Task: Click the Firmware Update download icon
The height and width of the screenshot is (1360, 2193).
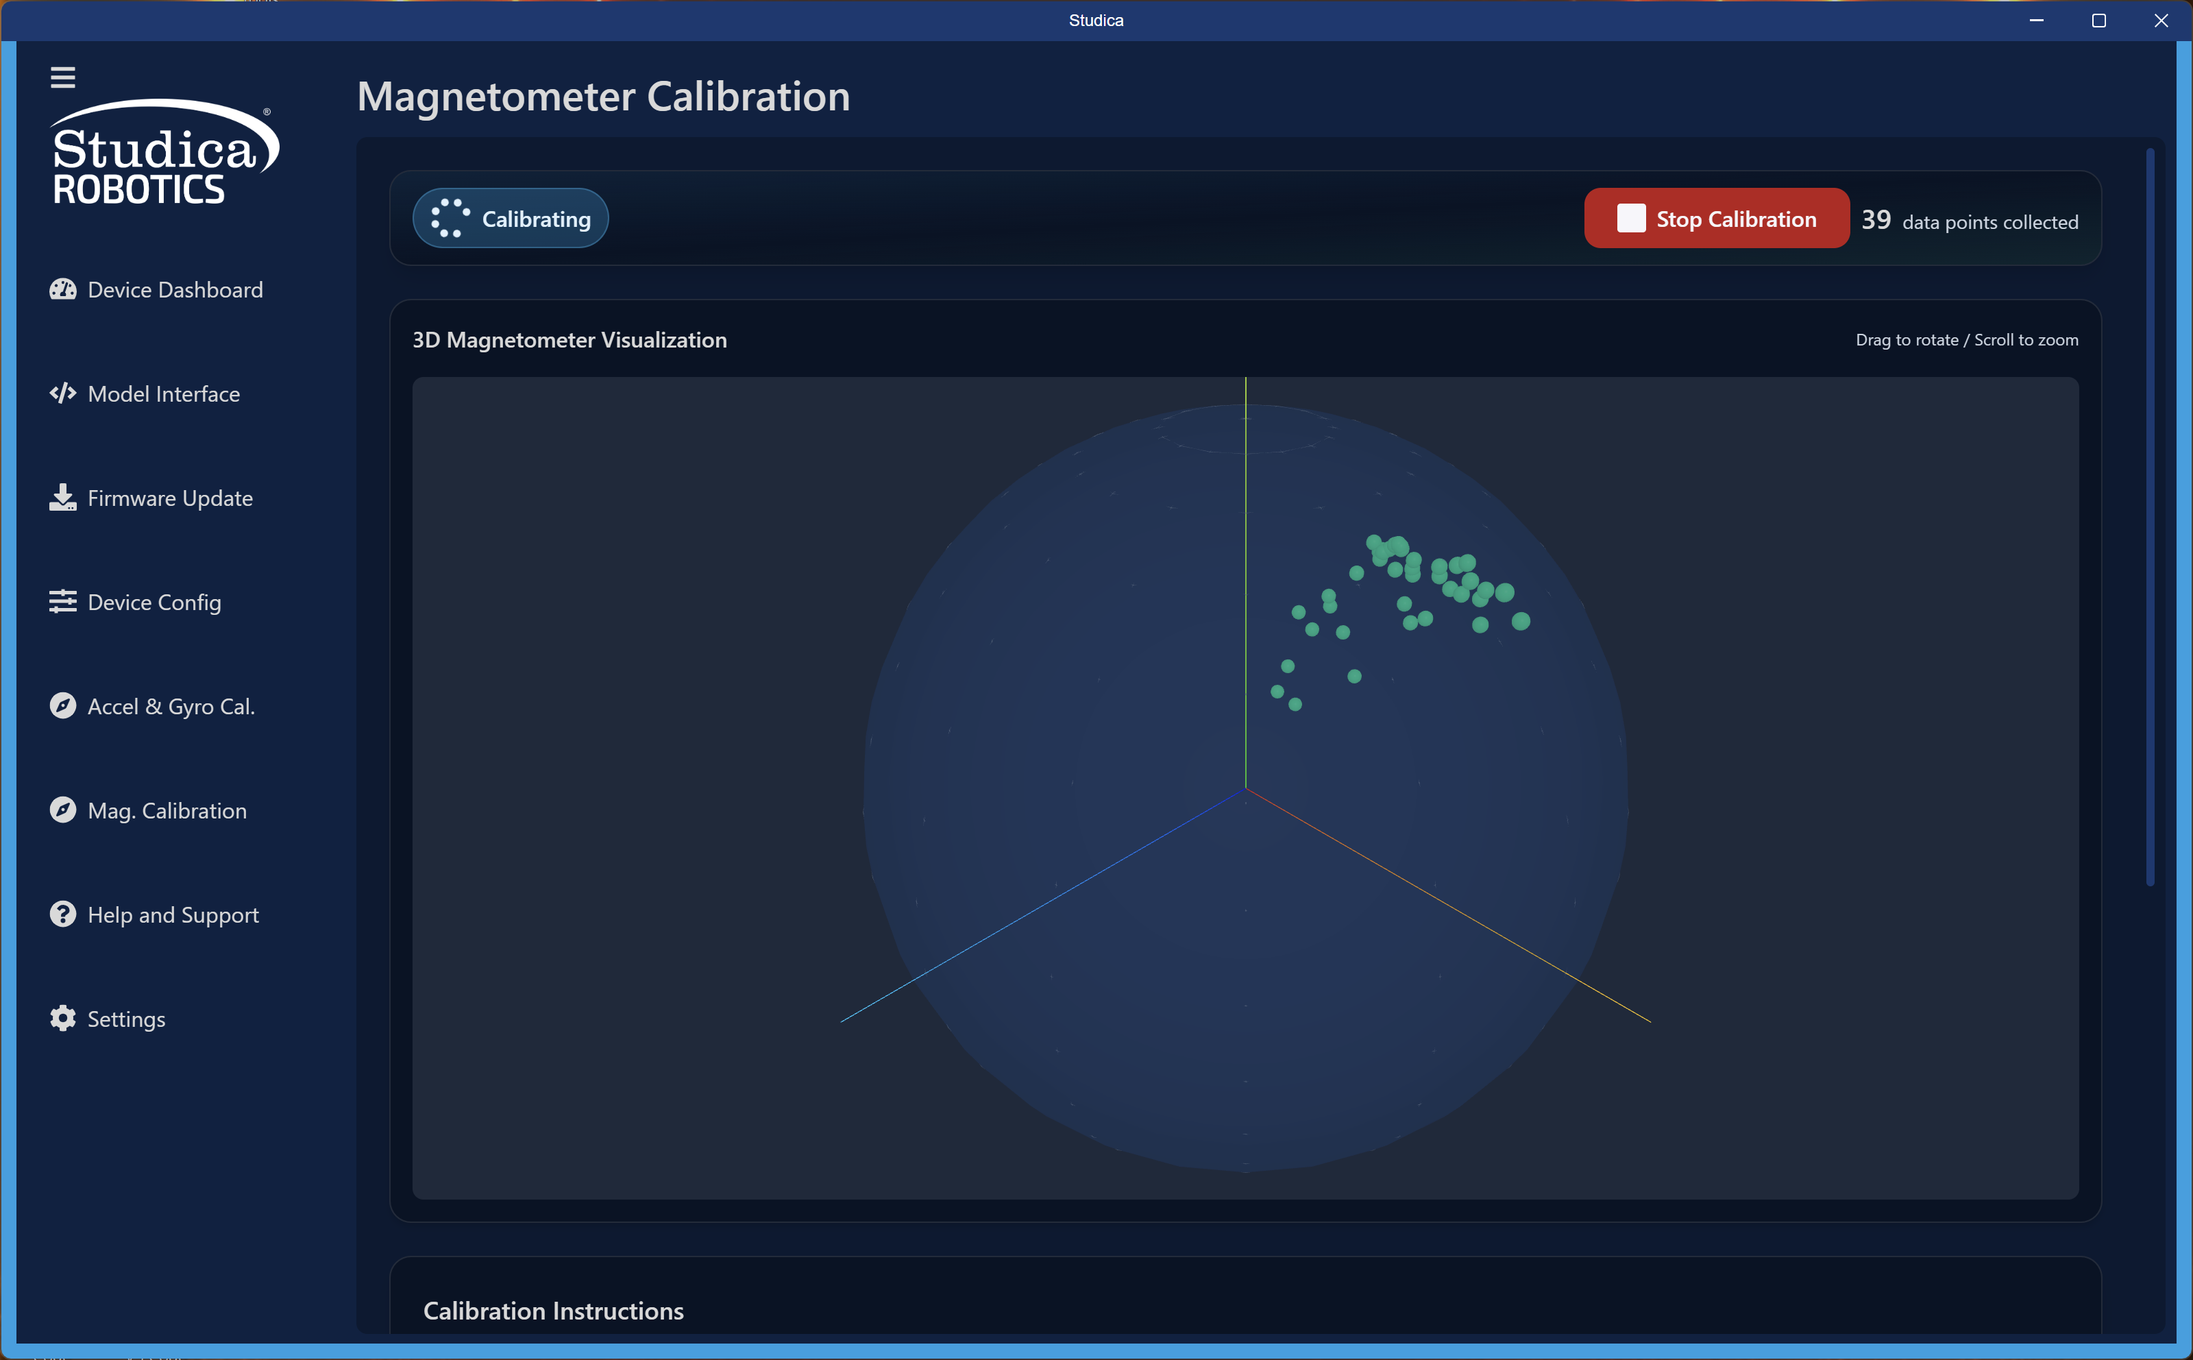Action: 62,498
